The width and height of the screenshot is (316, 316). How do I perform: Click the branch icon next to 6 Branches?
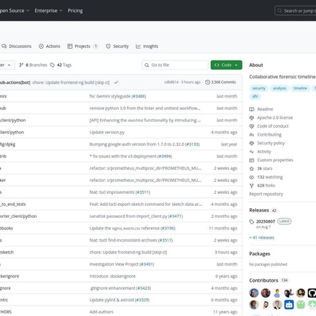pos(22,65)
